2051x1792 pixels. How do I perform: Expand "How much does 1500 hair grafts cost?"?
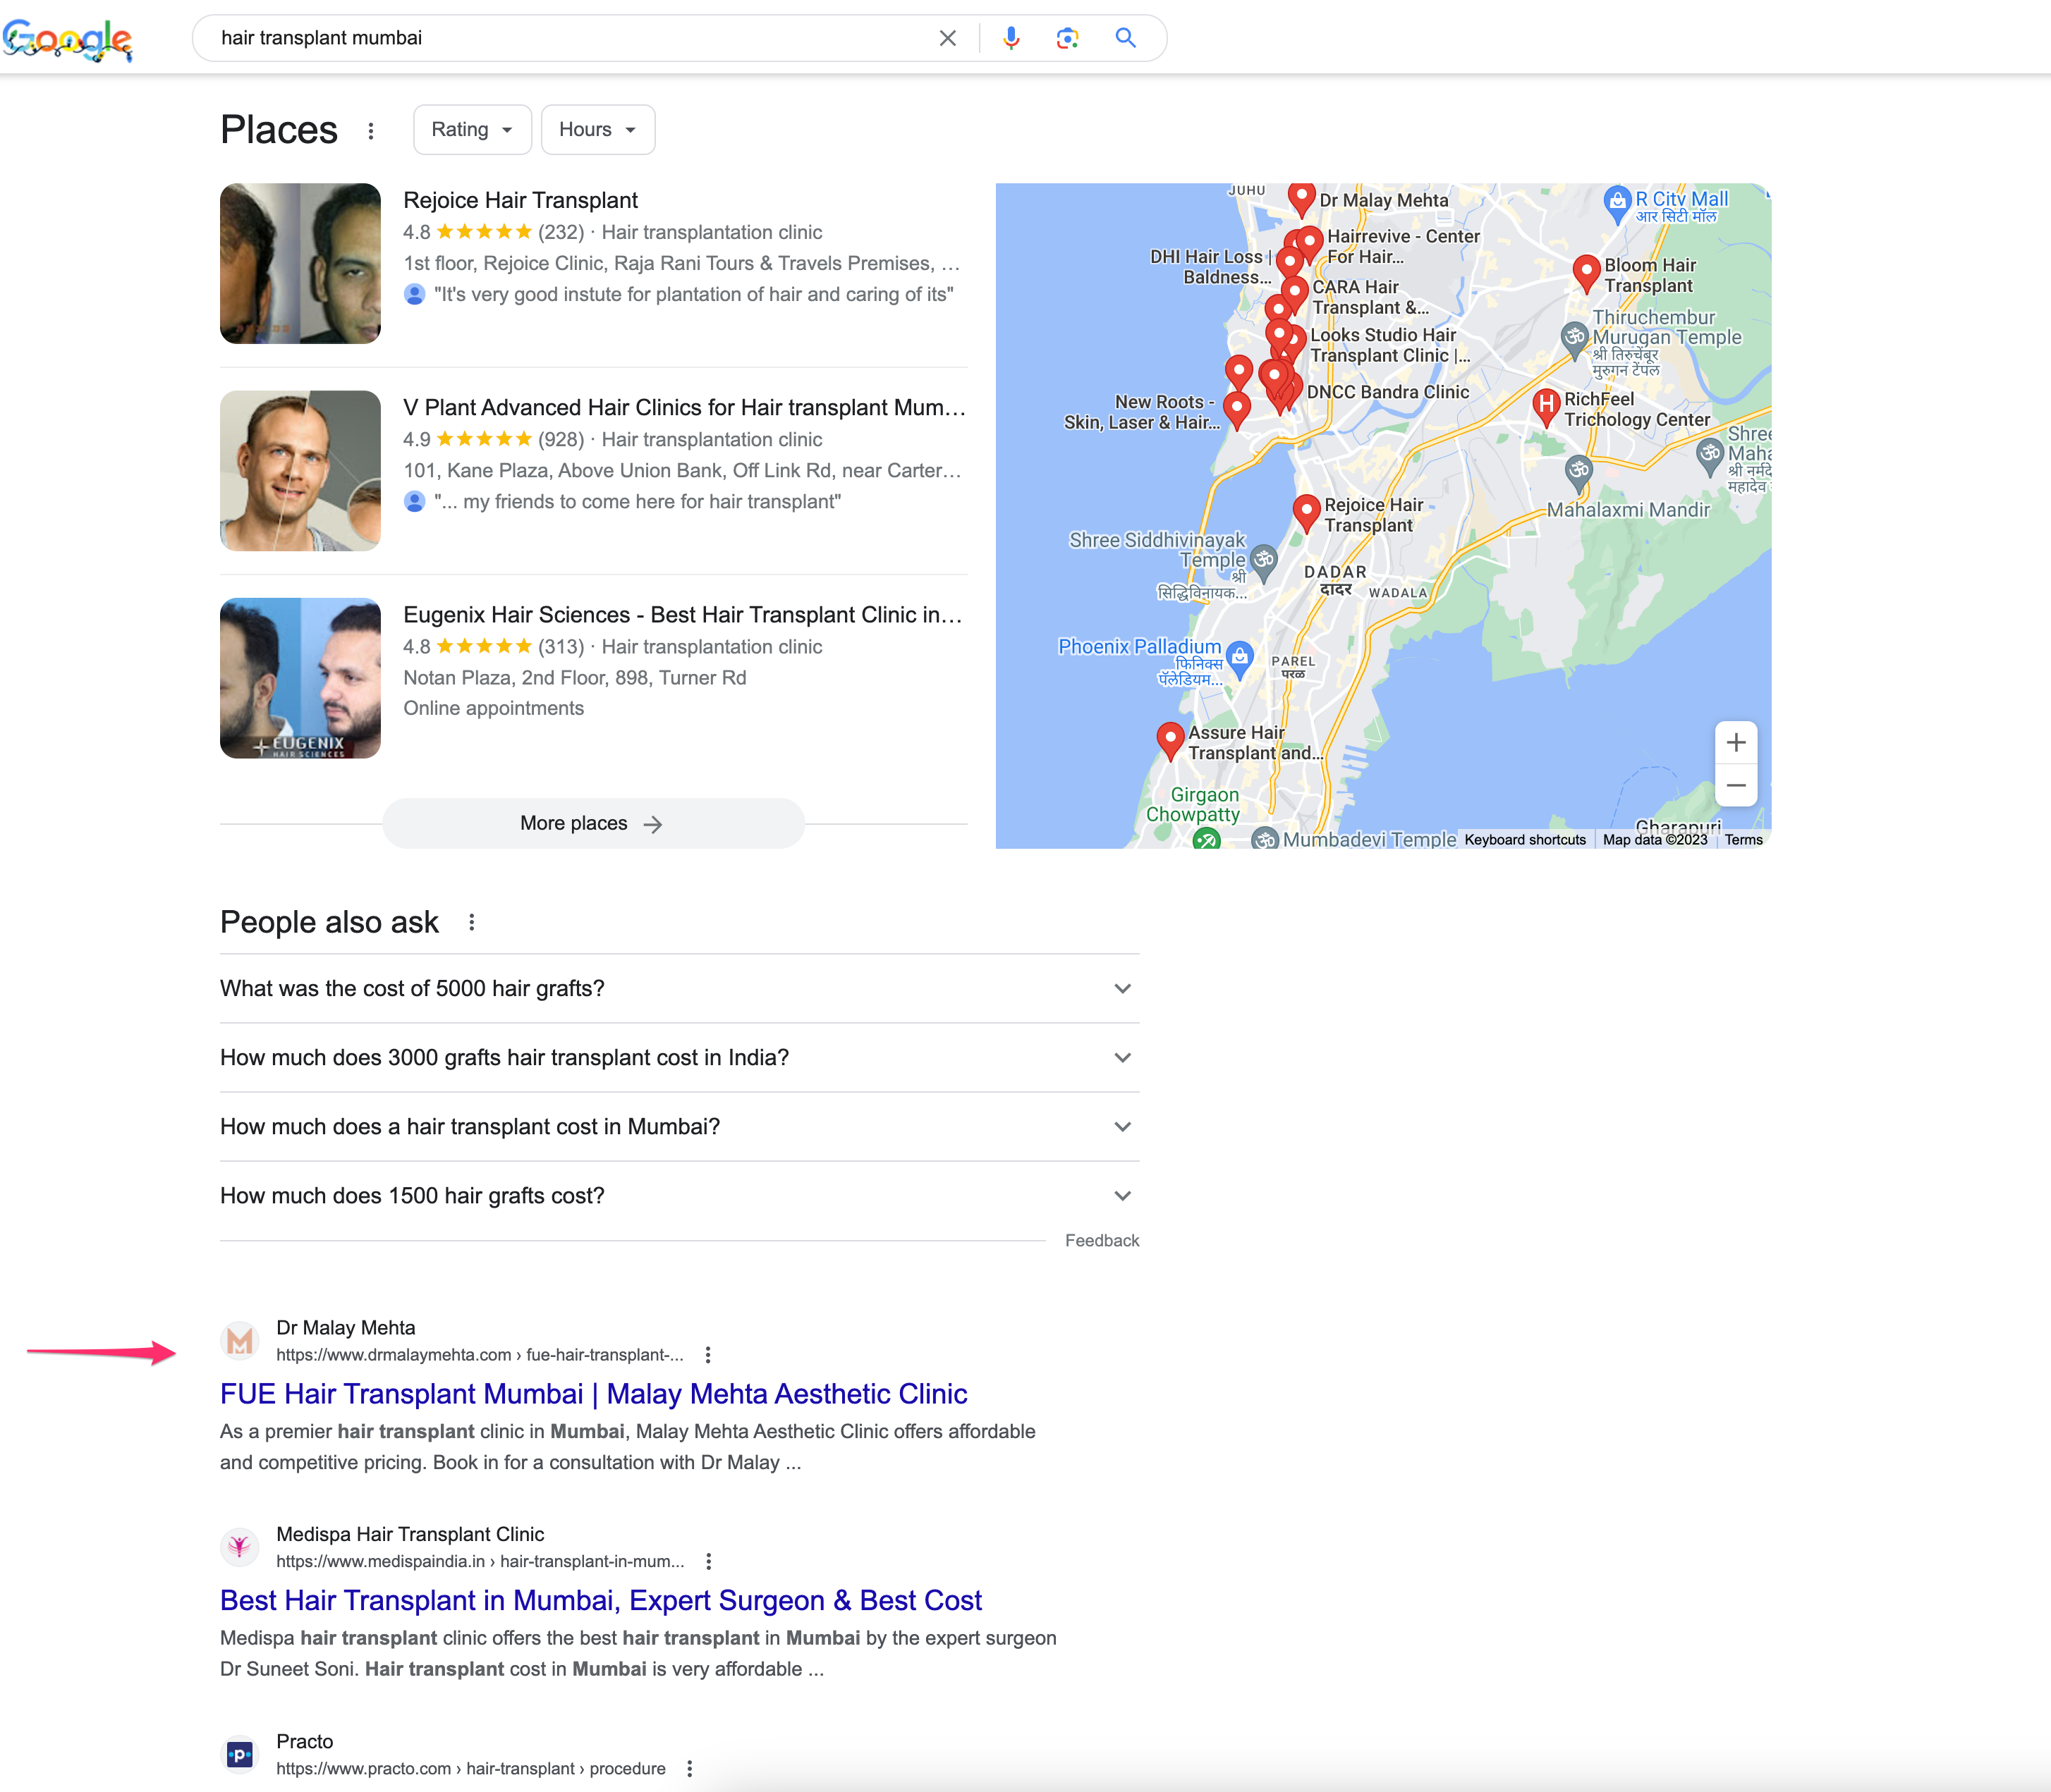pyautogui.click(x=678, y=1196)
